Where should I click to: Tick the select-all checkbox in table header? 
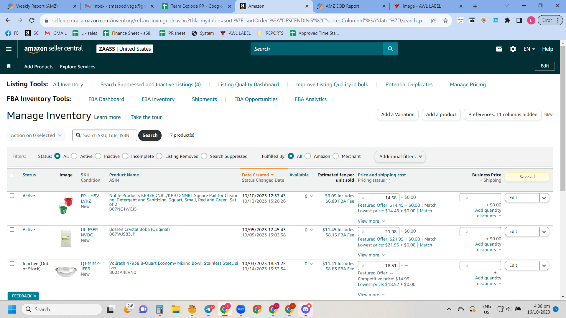[x=12, y=175]
